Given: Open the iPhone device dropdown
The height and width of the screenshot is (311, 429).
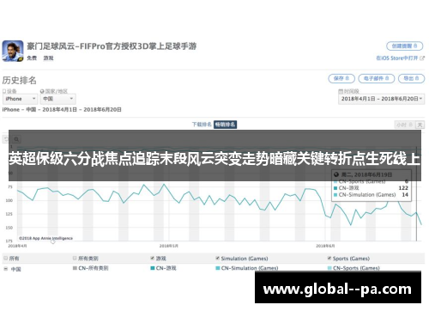Looking at the screenshot, I should [20, 99].
